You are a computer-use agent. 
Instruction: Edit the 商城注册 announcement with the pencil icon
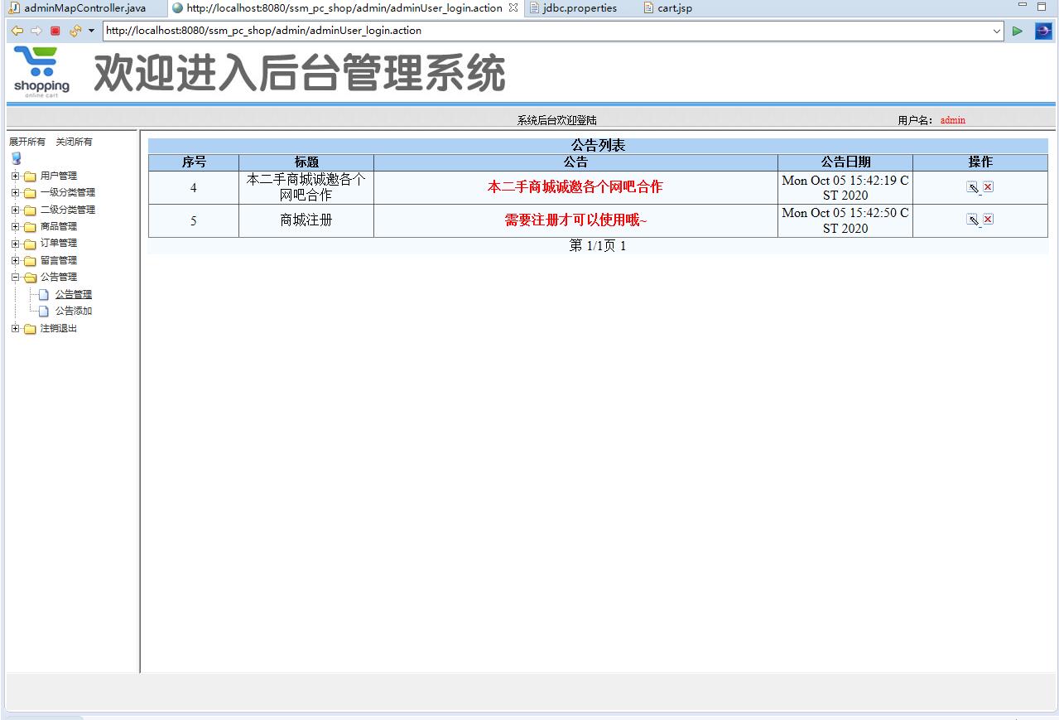pyautogui.click(x=972, y=219)
